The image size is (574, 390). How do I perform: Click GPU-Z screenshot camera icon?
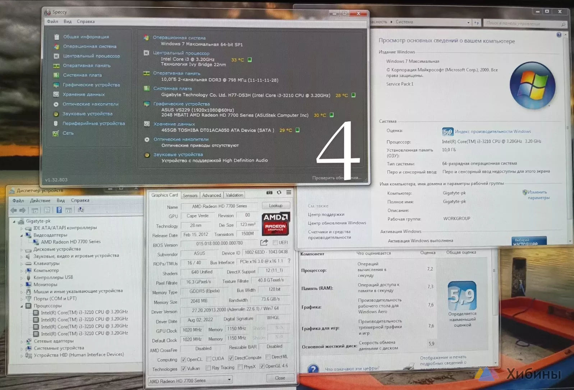269,192
